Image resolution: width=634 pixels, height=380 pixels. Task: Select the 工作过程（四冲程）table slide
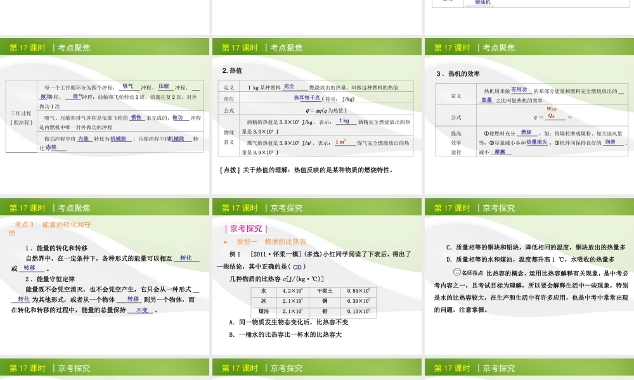click(x=105, y=117)
